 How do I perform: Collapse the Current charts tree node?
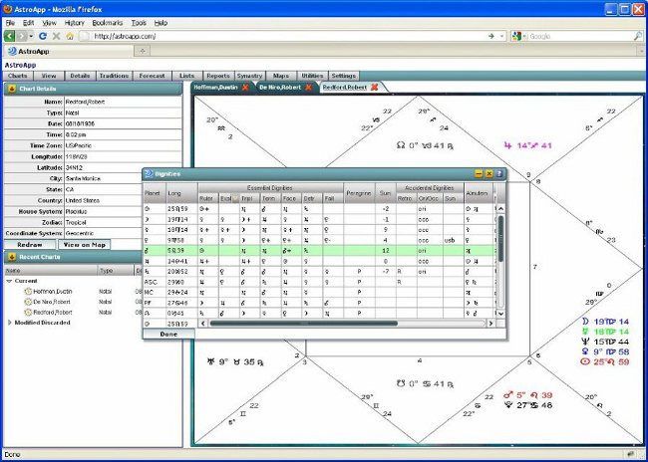pyautogui.click(x=10, y=282)
